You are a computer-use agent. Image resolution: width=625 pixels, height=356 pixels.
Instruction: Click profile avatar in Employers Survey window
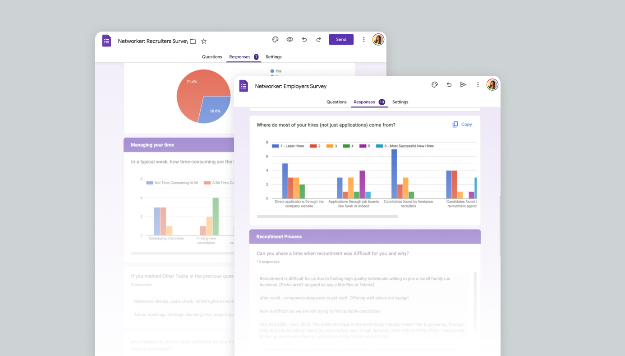(492, 85)
